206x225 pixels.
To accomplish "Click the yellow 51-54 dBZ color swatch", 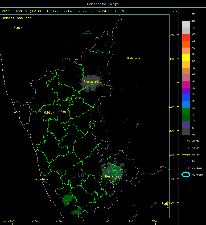I will point(186,58).
